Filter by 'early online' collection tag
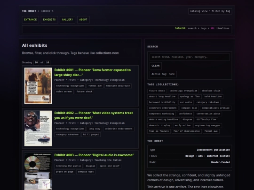254x190 pixels. [x=183, y=125]
